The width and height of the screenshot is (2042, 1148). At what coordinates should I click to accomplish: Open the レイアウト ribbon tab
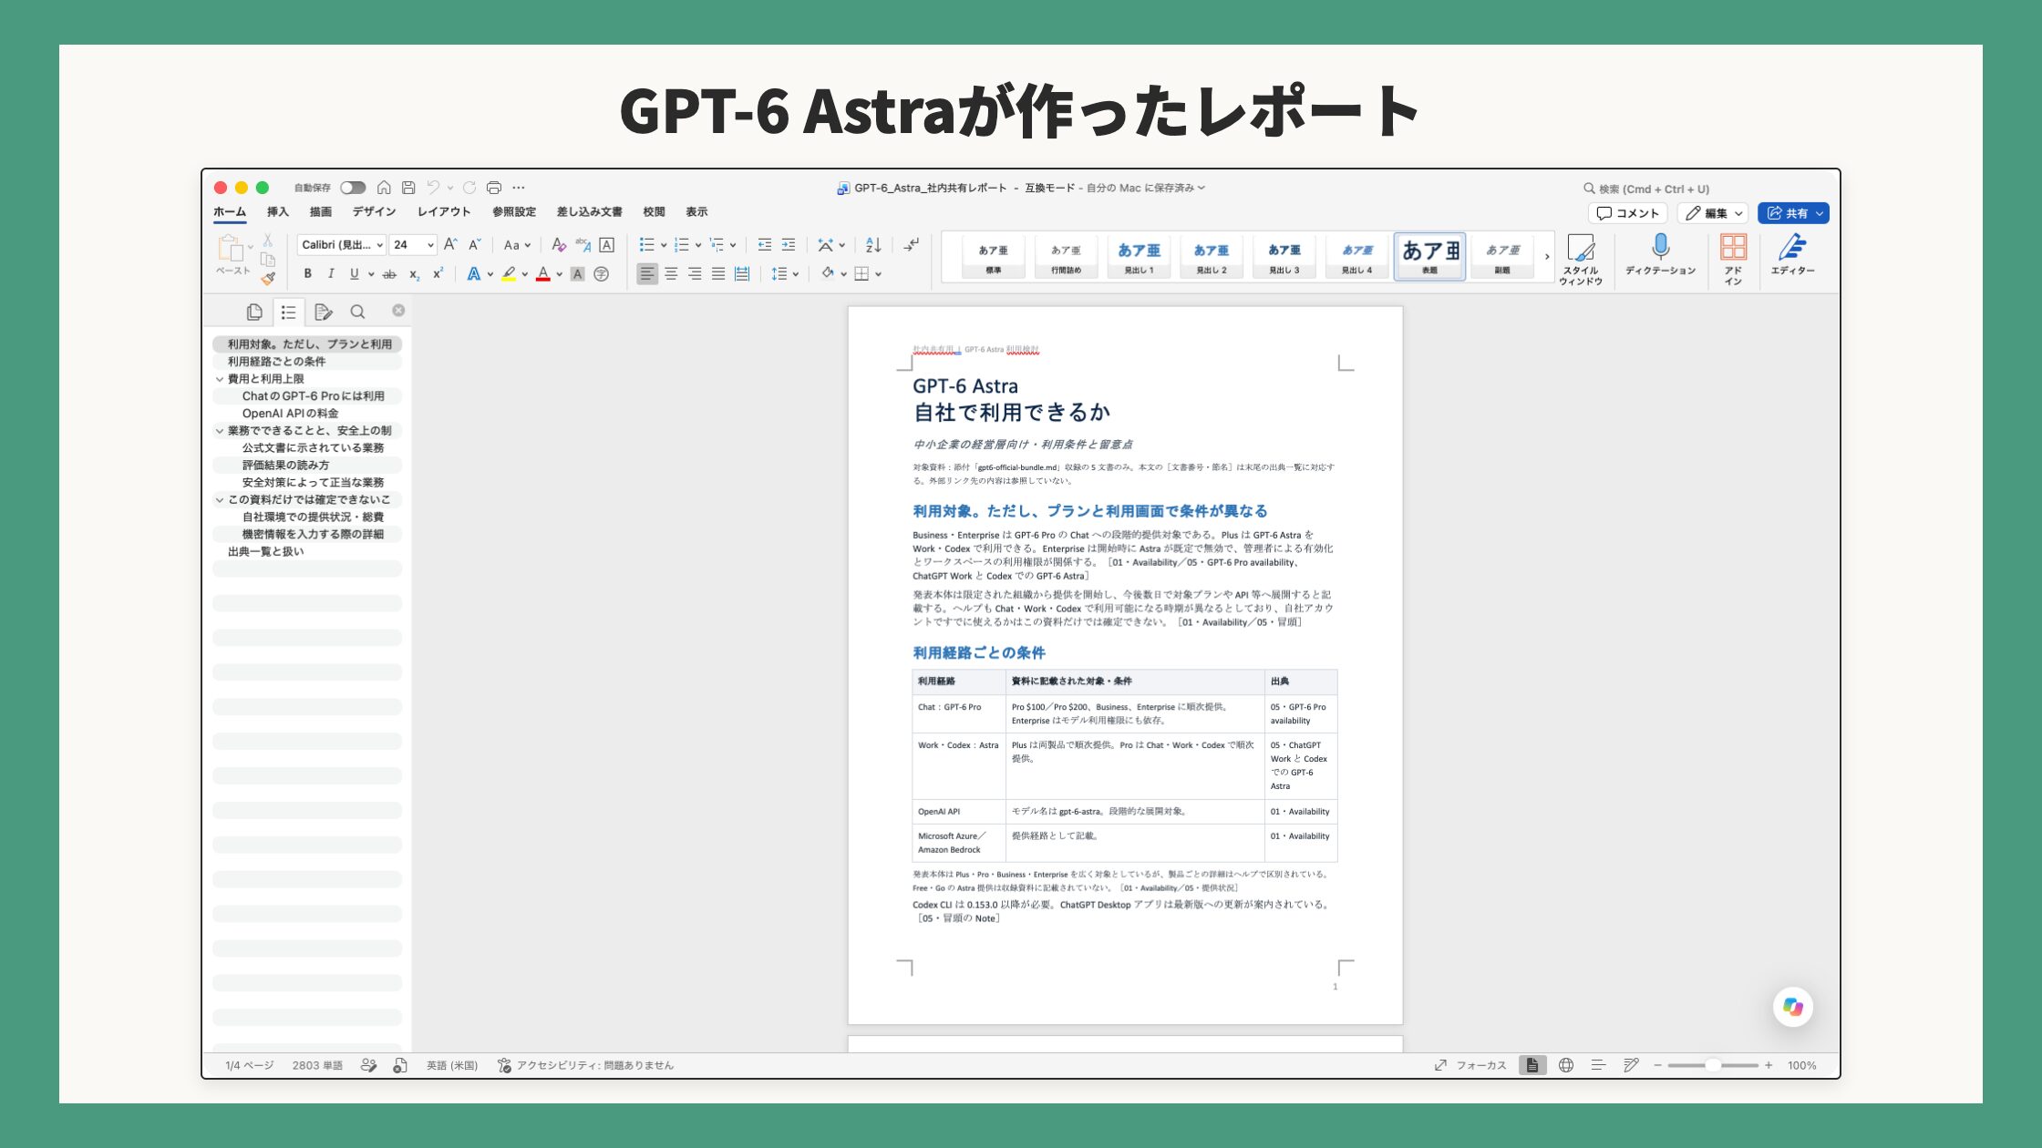pos(444,211)
